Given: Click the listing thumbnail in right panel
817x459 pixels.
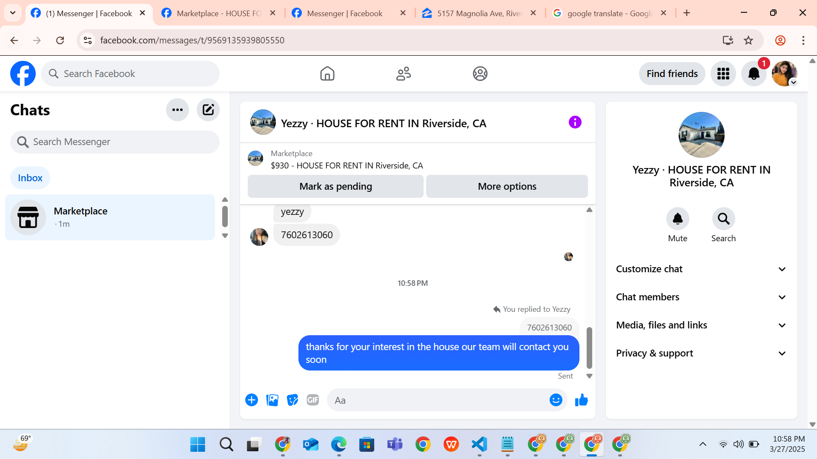Looking at the screenshot, I should pyautogui.click(x=701, y=135).
